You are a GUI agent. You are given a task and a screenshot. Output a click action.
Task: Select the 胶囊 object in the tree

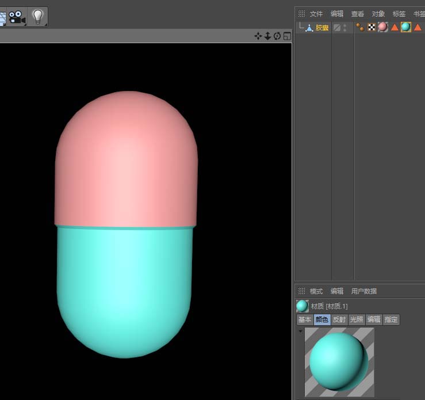[x=322, y=28]
